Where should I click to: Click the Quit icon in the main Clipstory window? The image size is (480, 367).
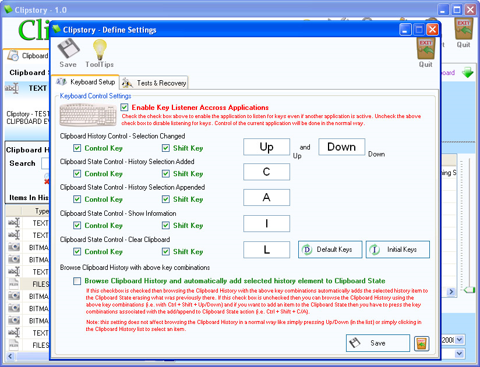pos(464,29)
